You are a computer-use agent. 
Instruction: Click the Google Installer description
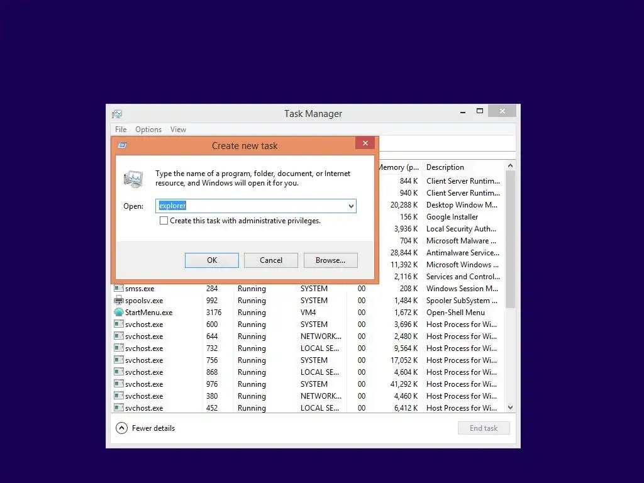(x=452, y=216)
